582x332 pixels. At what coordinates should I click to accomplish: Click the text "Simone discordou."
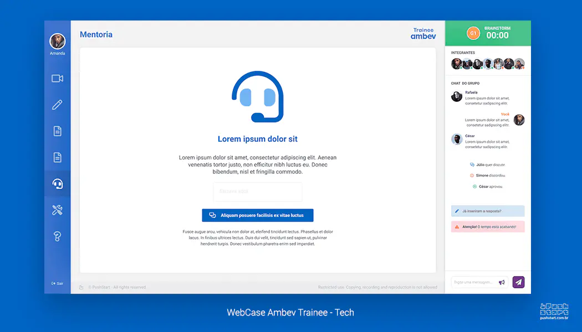(491, 175)
